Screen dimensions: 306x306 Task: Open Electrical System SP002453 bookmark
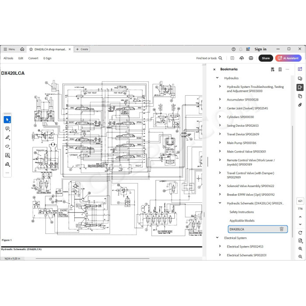(x=245, y=247)
